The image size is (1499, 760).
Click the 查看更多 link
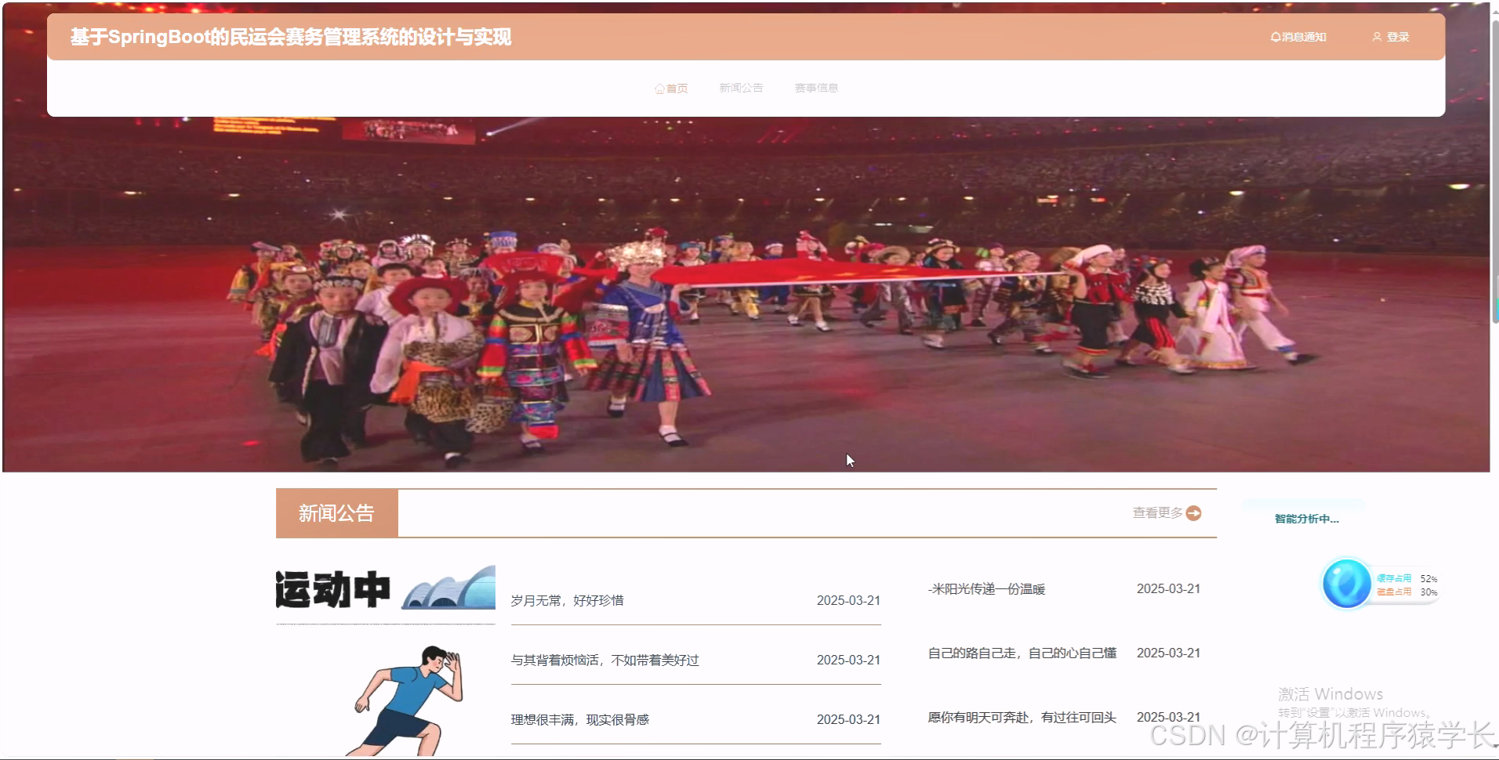tap(1156, 512)
